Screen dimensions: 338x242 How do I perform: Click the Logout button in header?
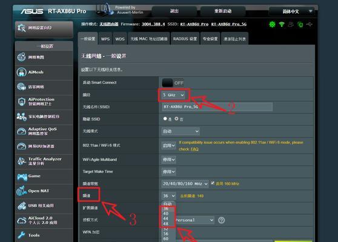click(x=174, y=11)
